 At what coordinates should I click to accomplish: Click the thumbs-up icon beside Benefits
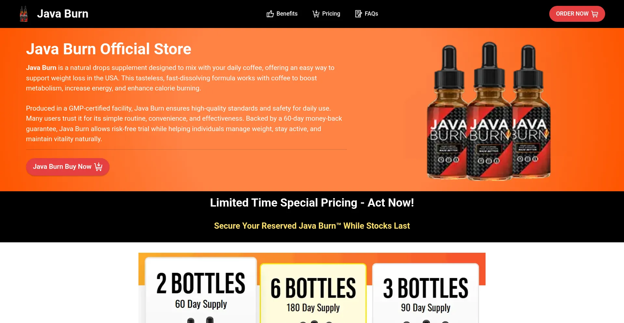(270, 14)
